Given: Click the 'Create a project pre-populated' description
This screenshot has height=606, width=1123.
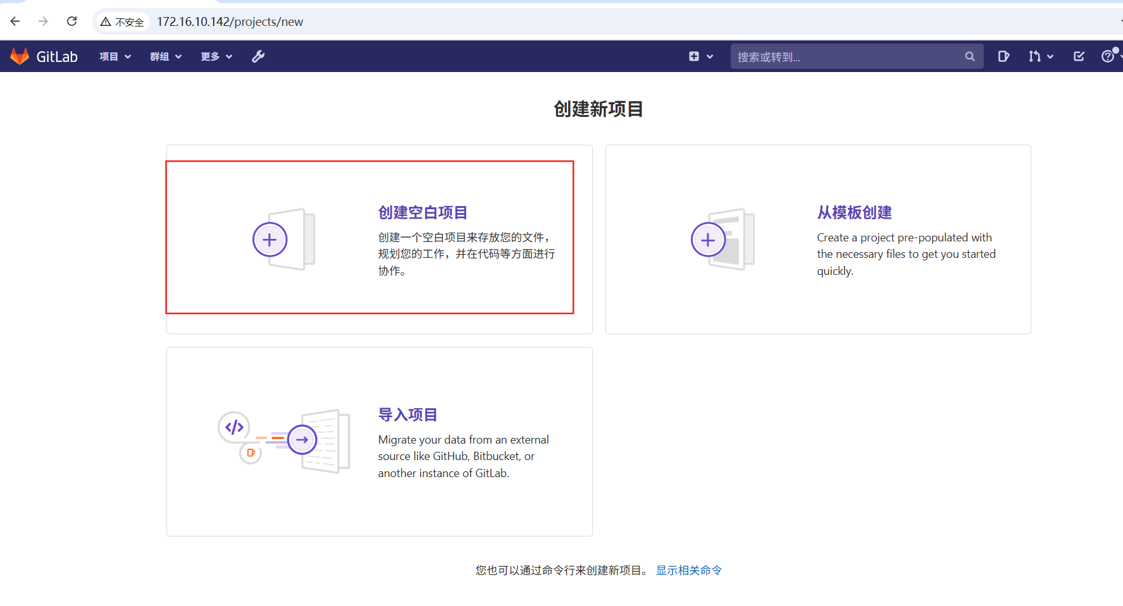Looking at the screenshot, I should pyautogui.click(x=906, y=254).
